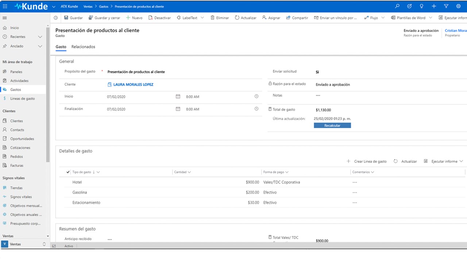Open Facturas in the sidebar
This screenshot has height=262, width=467.
[x=17, y=166]
